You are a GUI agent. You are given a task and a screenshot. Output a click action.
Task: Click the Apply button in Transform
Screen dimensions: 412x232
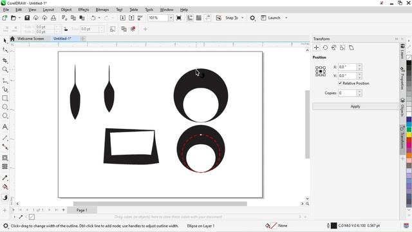[x=355, y=106]
